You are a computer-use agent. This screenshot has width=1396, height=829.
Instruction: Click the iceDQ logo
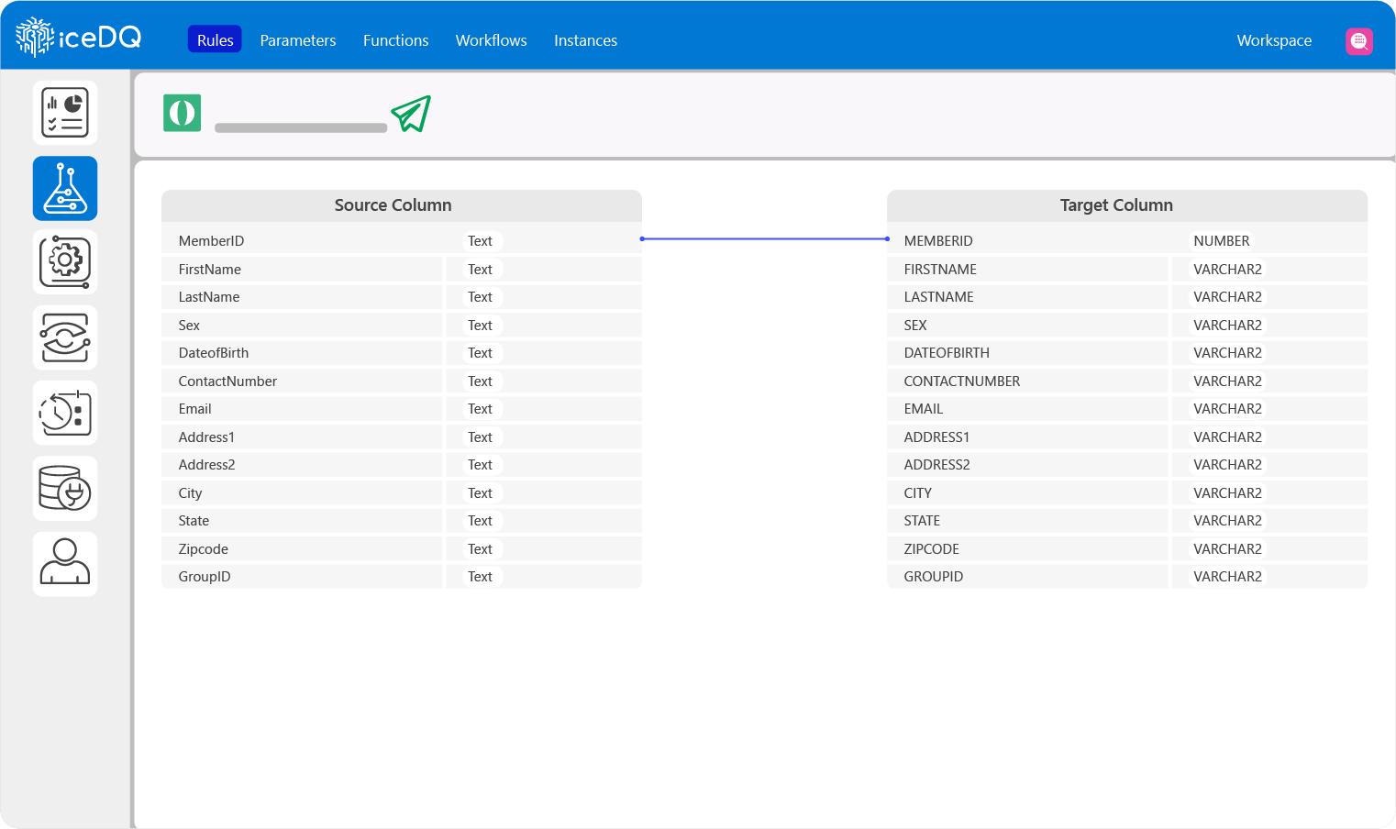click(79, 39)
